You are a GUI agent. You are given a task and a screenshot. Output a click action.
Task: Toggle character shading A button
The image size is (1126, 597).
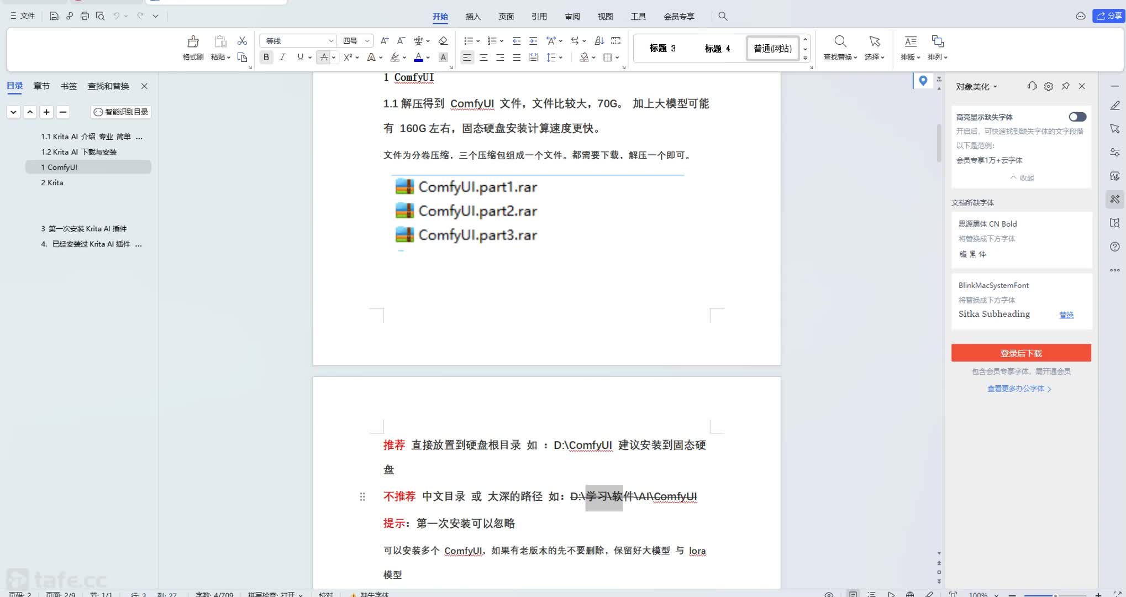point(443,57)
